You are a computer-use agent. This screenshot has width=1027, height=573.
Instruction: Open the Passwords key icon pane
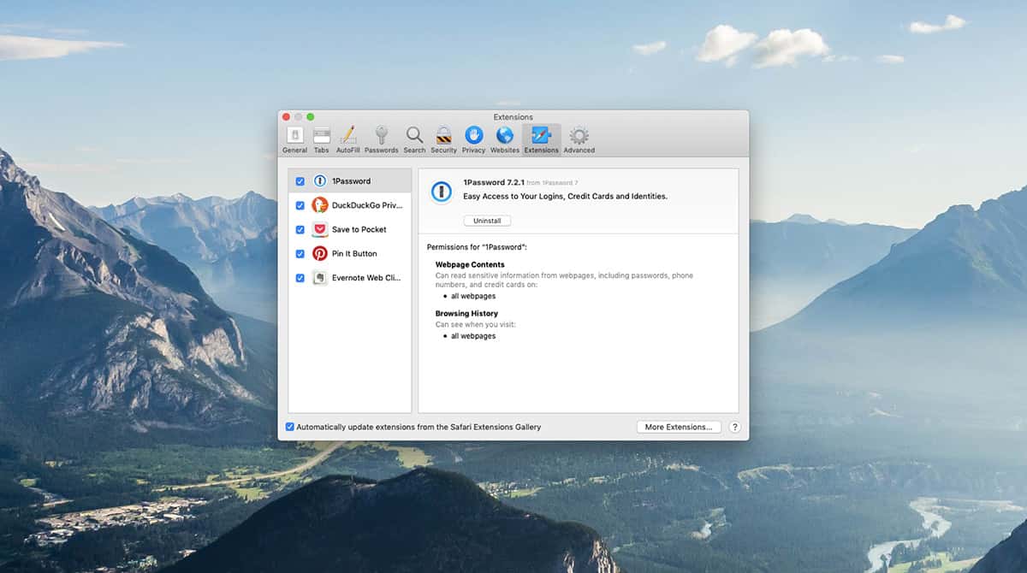click(381, 140)
